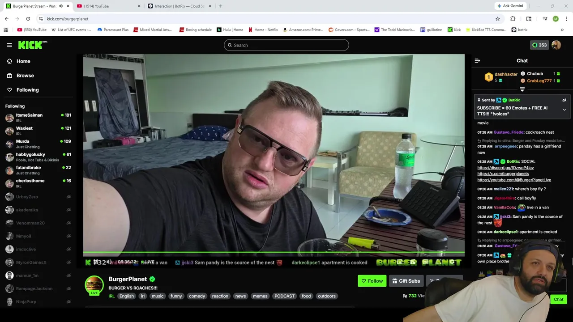The image size is (573, 322).
Task: Select the IRL category link
Action: 111,296
